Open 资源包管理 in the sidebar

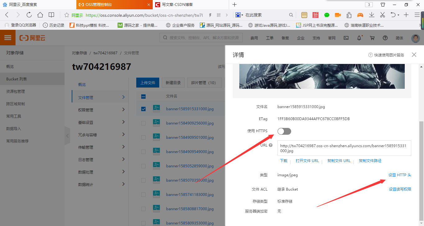coord(16,92)
